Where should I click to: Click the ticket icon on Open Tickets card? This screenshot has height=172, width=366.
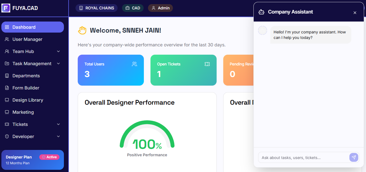(x=207, y=64)
